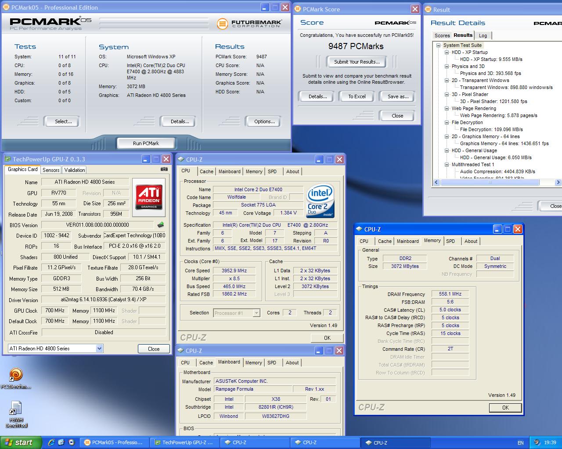Collapse the System Test Suite tree node
The image size is (562, 449).
pyautogui.click(x=438, y=45)
